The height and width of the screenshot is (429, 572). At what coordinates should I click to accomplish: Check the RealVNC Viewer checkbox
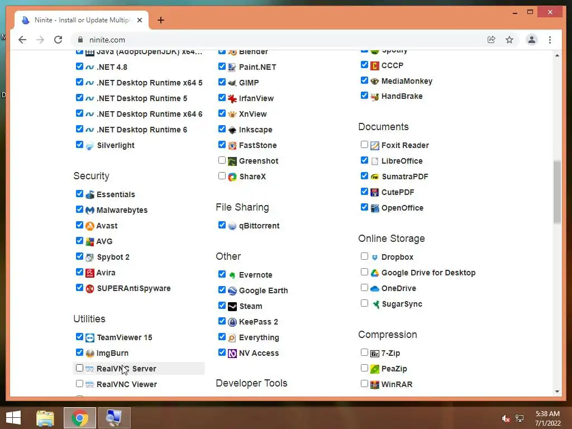(x=79, y=383)
